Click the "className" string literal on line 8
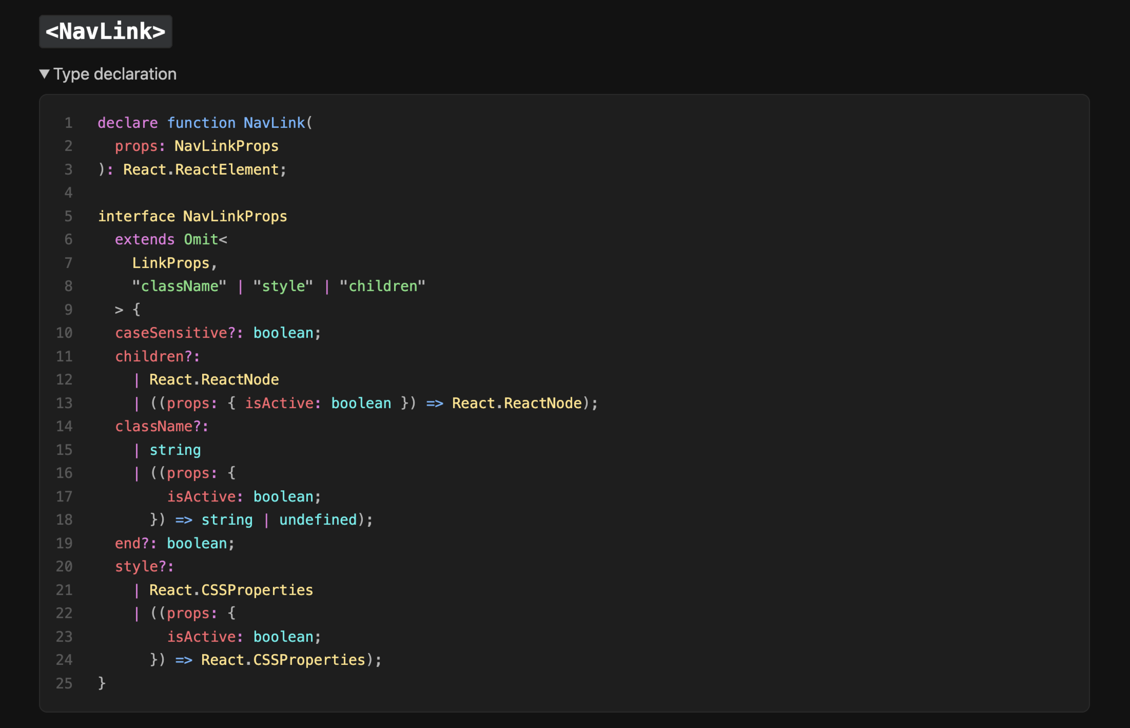1130x728 pixels. 179,286
